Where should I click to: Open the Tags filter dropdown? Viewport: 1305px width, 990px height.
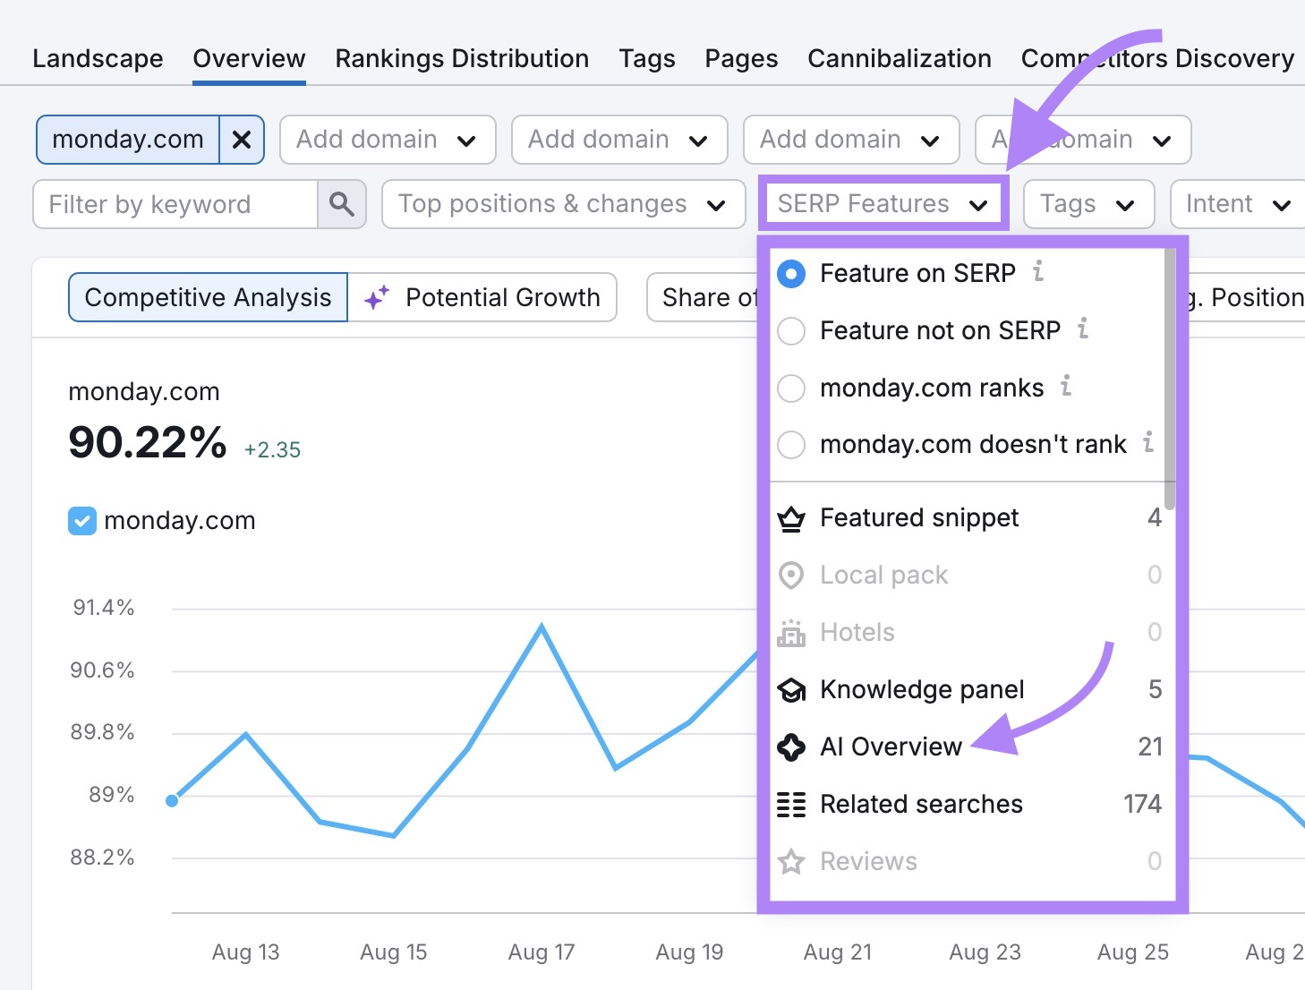click(x=1087, y=204)
